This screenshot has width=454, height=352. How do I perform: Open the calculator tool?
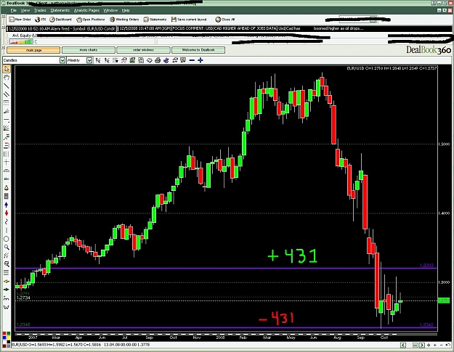pos(7,197)
